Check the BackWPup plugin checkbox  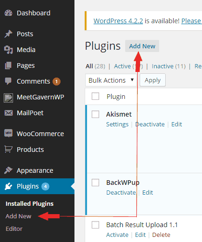point(95,183)
